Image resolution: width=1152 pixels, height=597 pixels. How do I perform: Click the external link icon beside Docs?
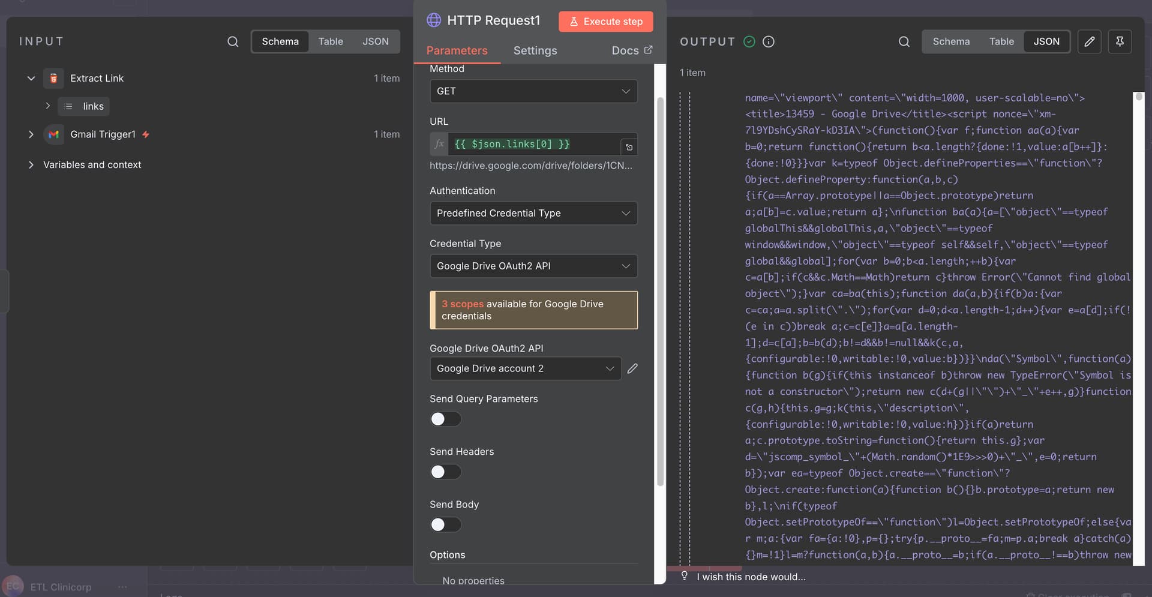pyautogui.click(x=648, y=50)
